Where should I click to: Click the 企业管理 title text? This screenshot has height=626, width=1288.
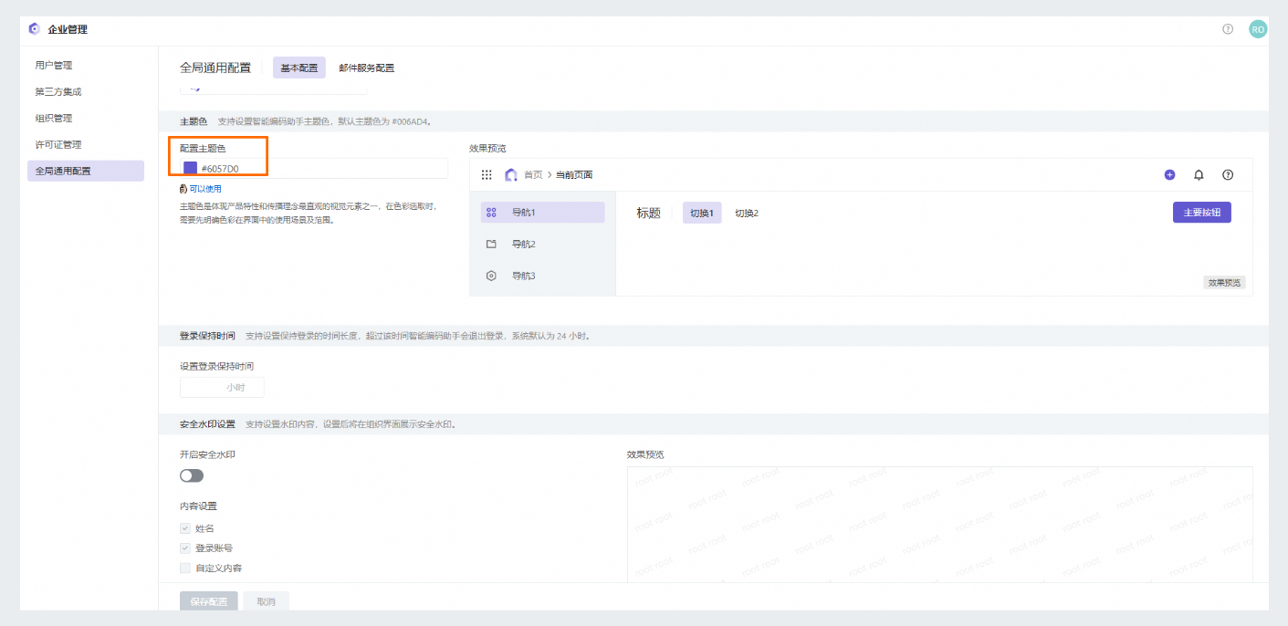(x=68, y=29)
